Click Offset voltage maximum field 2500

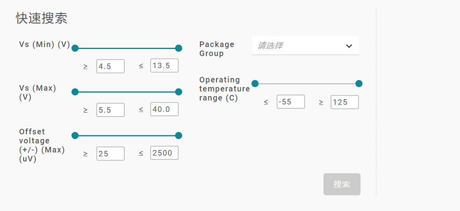click(164, 153)
